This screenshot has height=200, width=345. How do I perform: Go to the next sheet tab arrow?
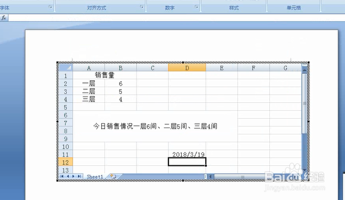click(74, 176)
